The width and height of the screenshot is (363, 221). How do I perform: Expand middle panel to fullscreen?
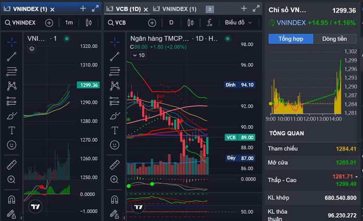[256, 8]
